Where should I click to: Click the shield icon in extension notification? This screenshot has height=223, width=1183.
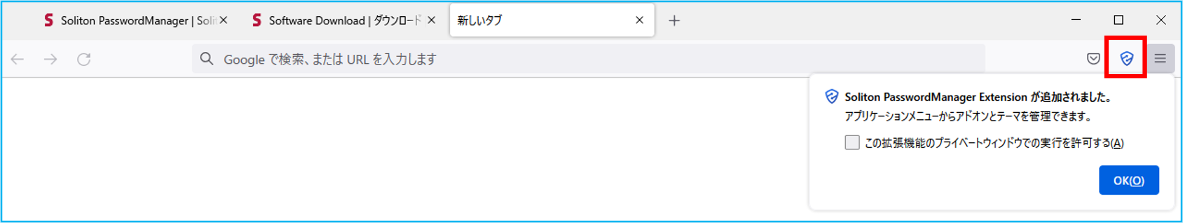pos(832,96)
